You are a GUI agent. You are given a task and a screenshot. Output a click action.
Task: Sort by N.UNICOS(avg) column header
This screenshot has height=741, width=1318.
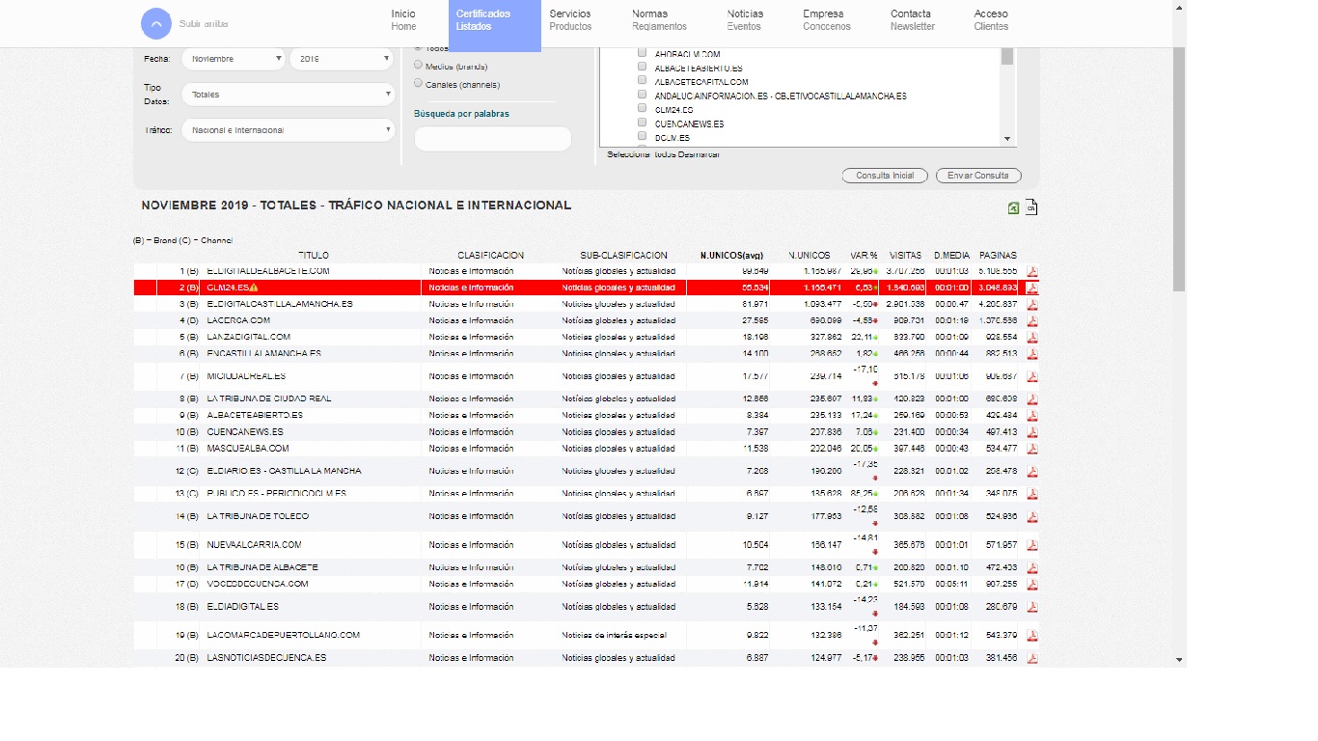click(732, 256)
